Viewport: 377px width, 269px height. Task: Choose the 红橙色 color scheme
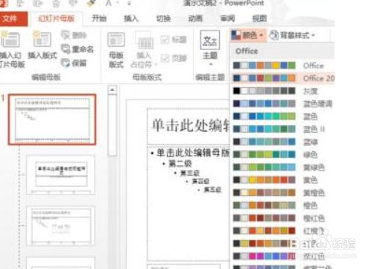click(x=283, y=231)
